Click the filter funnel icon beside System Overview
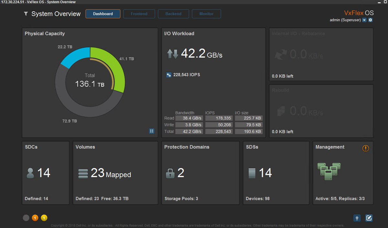388x228 pixels. 26,14
